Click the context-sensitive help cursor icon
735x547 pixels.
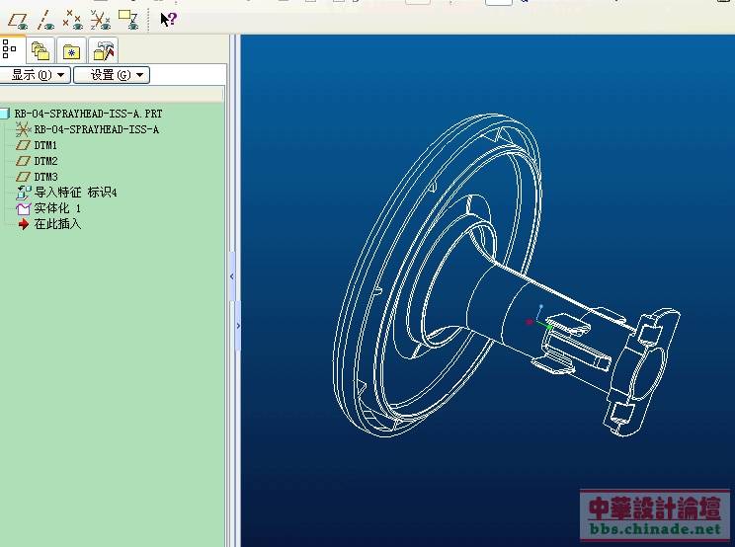[x=168, y=18]
